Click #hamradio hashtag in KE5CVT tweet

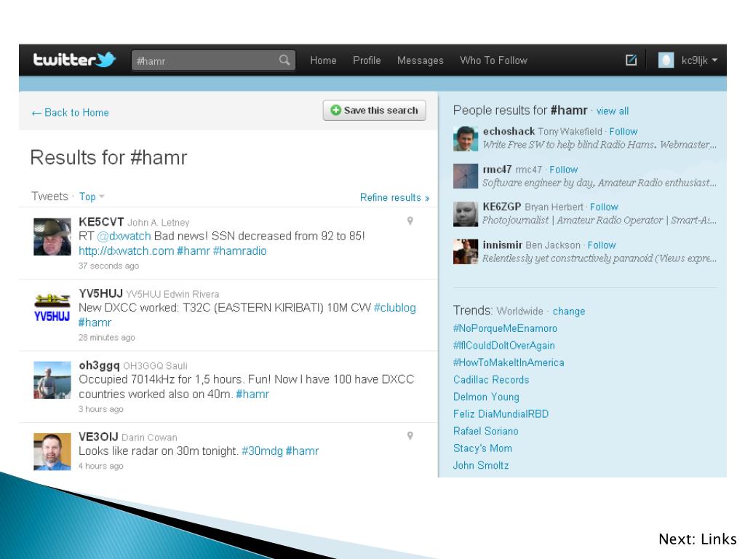pos(239,251)
